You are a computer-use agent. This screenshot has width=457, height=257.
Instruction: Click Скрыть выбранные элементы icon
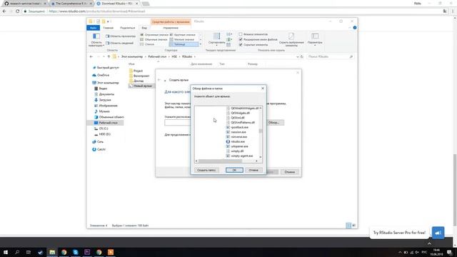291,40
